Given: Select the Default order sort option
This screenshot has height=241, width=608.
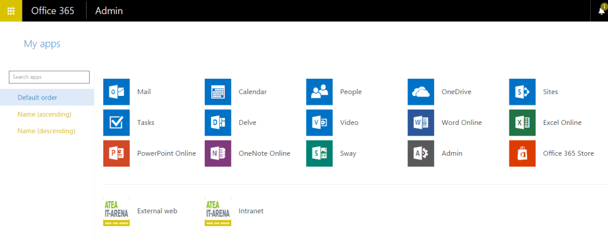Looking at the screenshot, I should click(x=37, y=97).
